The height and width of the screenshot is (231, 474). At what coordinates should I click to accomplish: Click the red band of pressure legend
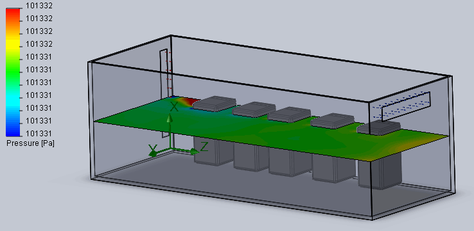point(13,14)
